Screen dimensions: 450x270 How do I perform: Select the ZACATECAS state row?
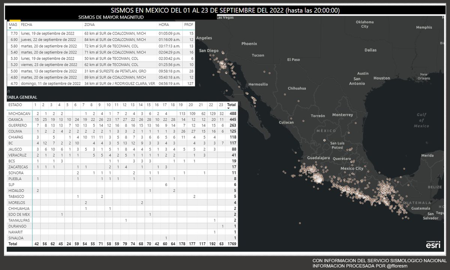pos(122,167)
